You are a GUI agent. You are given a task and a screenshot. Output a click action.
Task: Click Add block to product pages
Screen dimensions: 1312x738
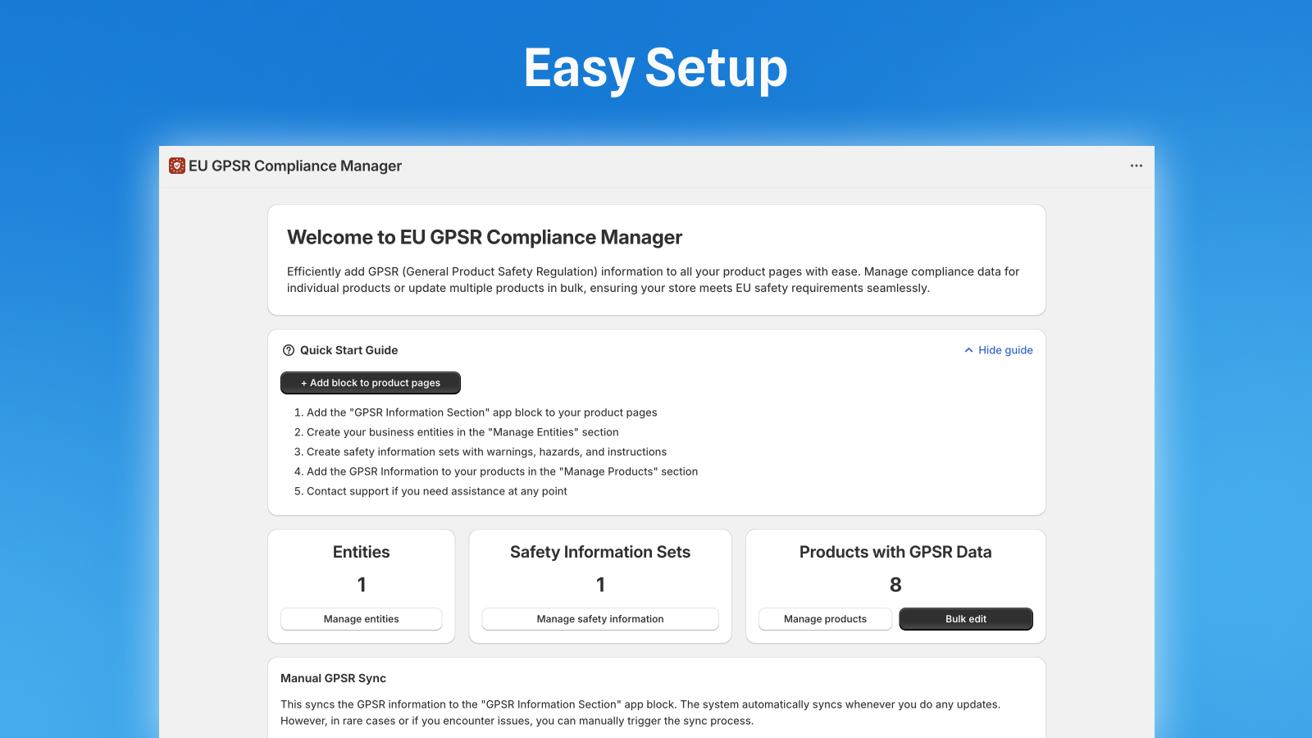coord(370,382)
